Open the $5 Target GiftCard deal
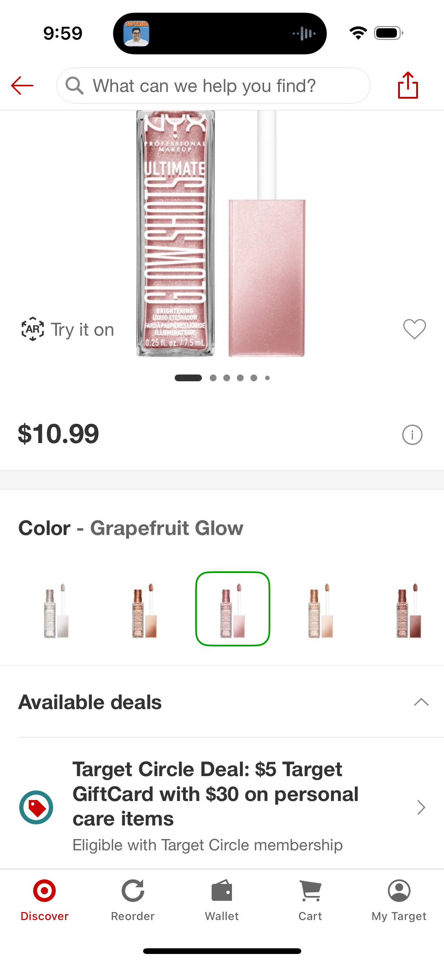Screen dimensions: 444x963 (x=215, y=795)
